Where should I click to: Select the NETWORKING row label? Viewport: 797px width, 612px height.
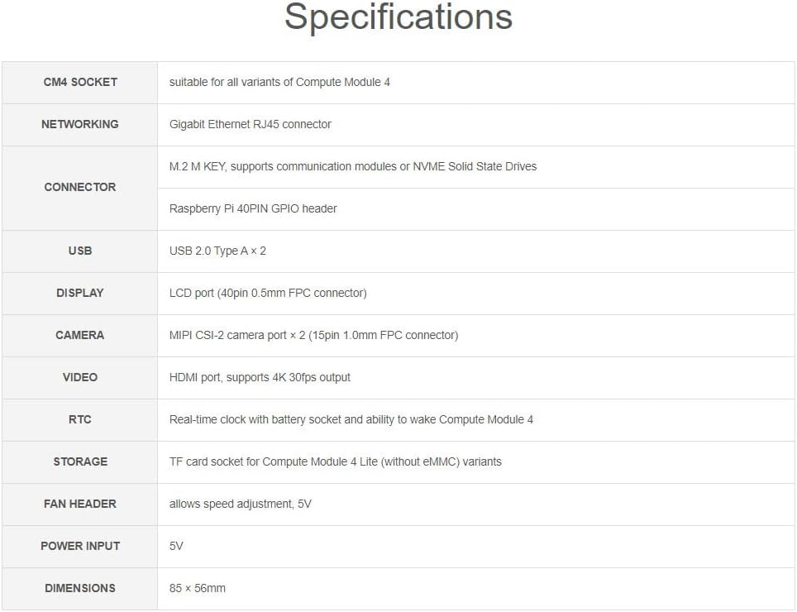(80, 124)
